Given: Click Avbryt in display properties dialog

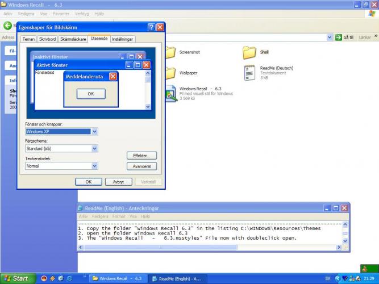Looking at the screenshot, I should 118,182.
